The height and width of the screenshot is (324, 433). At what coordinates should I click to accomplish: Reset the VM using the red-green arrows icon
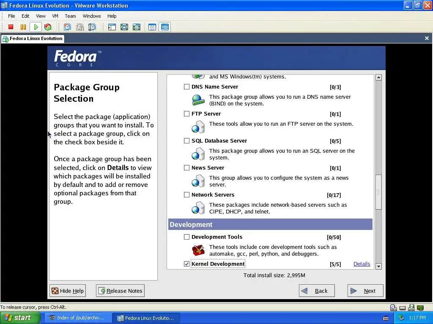(x=48, y=27)
